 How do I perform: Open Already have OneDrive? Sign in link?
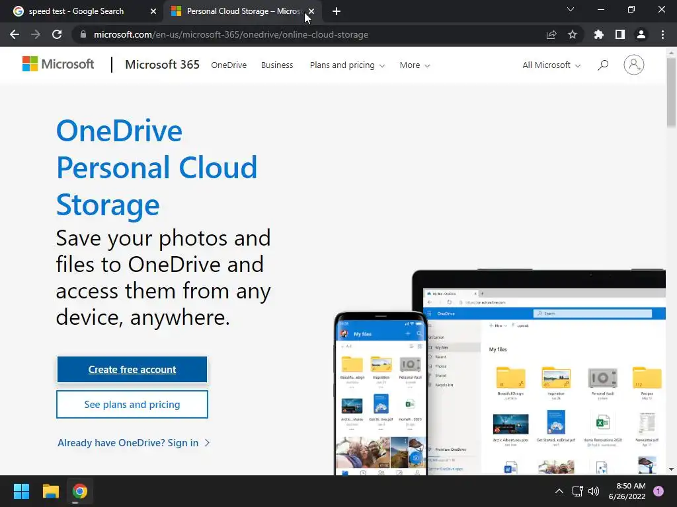point(134,443)
